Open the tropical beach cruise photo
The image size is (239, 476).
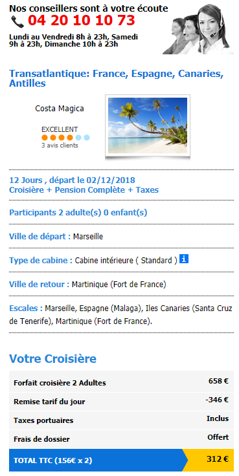click(148, 125)
